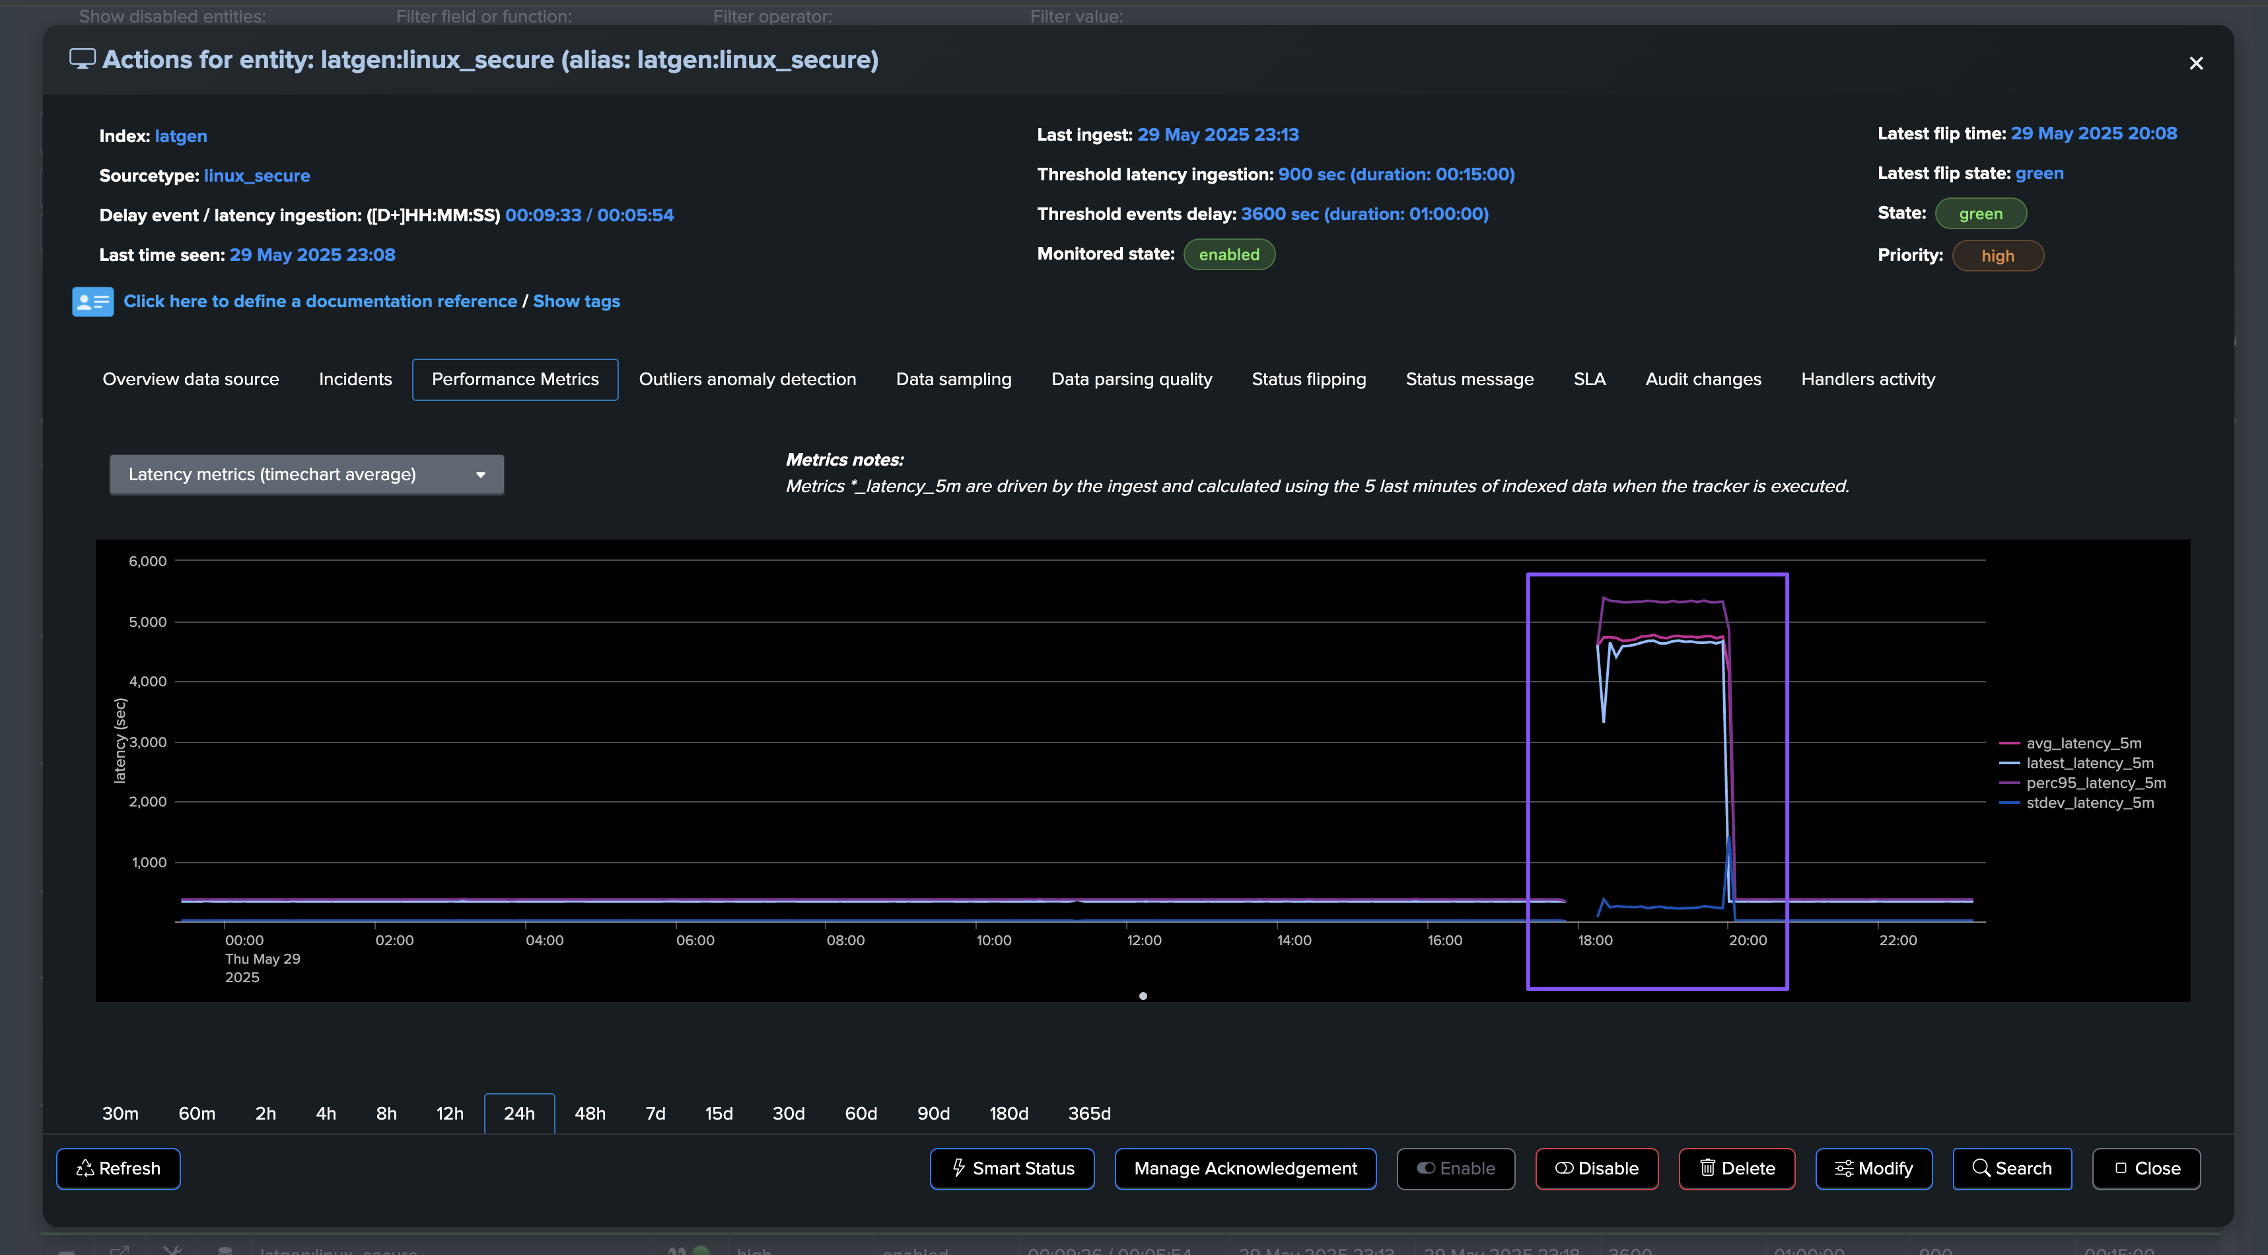
Task: Click the Manage Acknowledgement button
Action: [x=1245, y=1168]
